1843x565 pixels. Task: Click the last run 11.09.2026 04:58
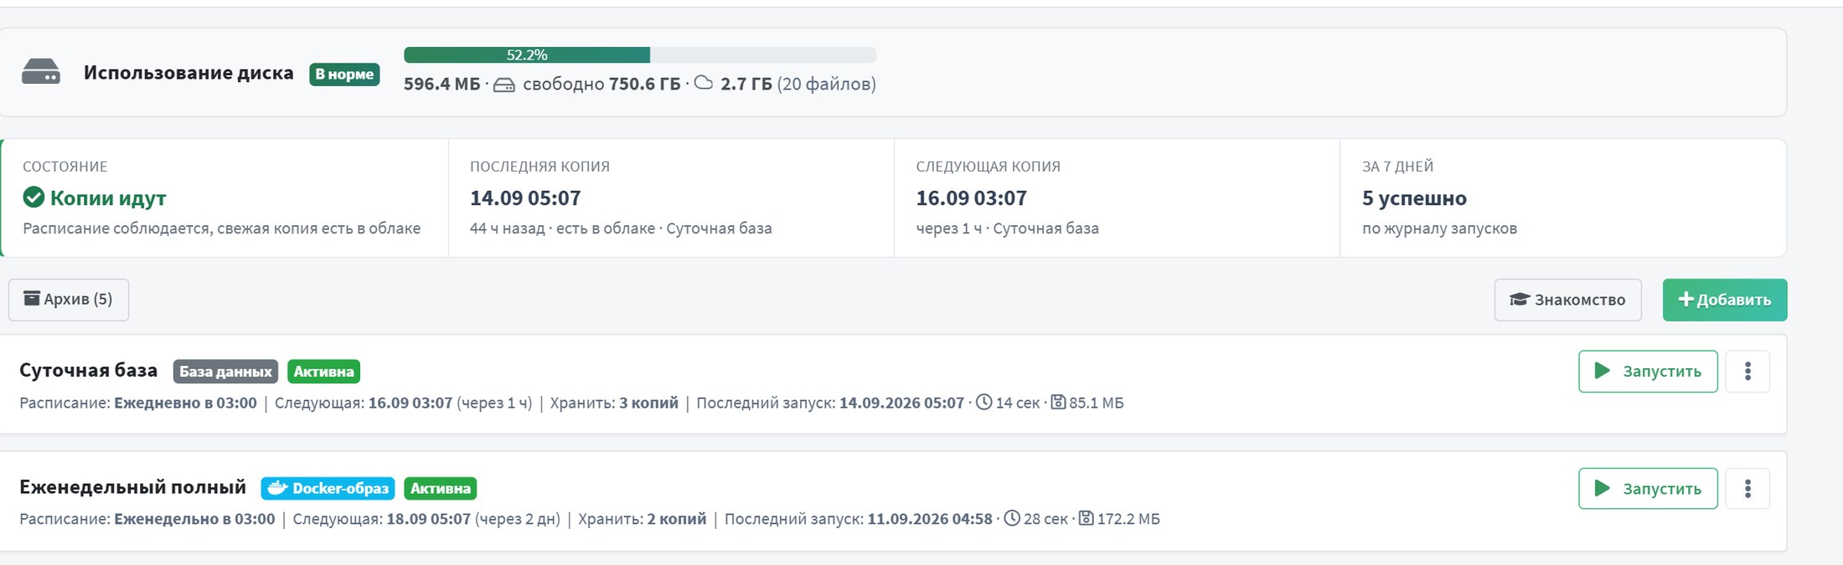click(x=930, y=519)
